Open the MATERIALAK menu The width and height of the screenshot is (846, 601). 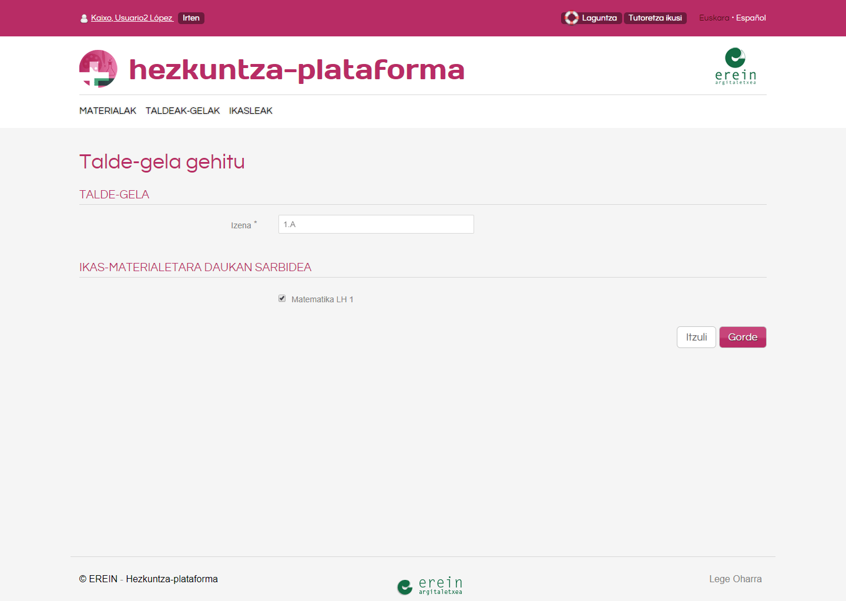pos(108,111)
